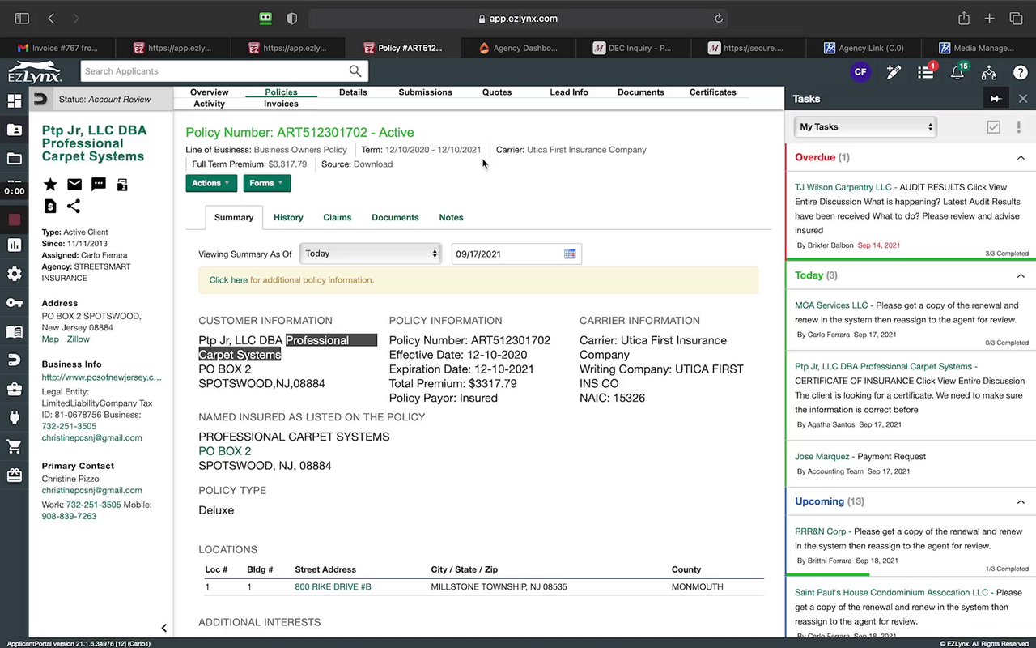Collapse the Overdue tasks section

[1021, 158]
